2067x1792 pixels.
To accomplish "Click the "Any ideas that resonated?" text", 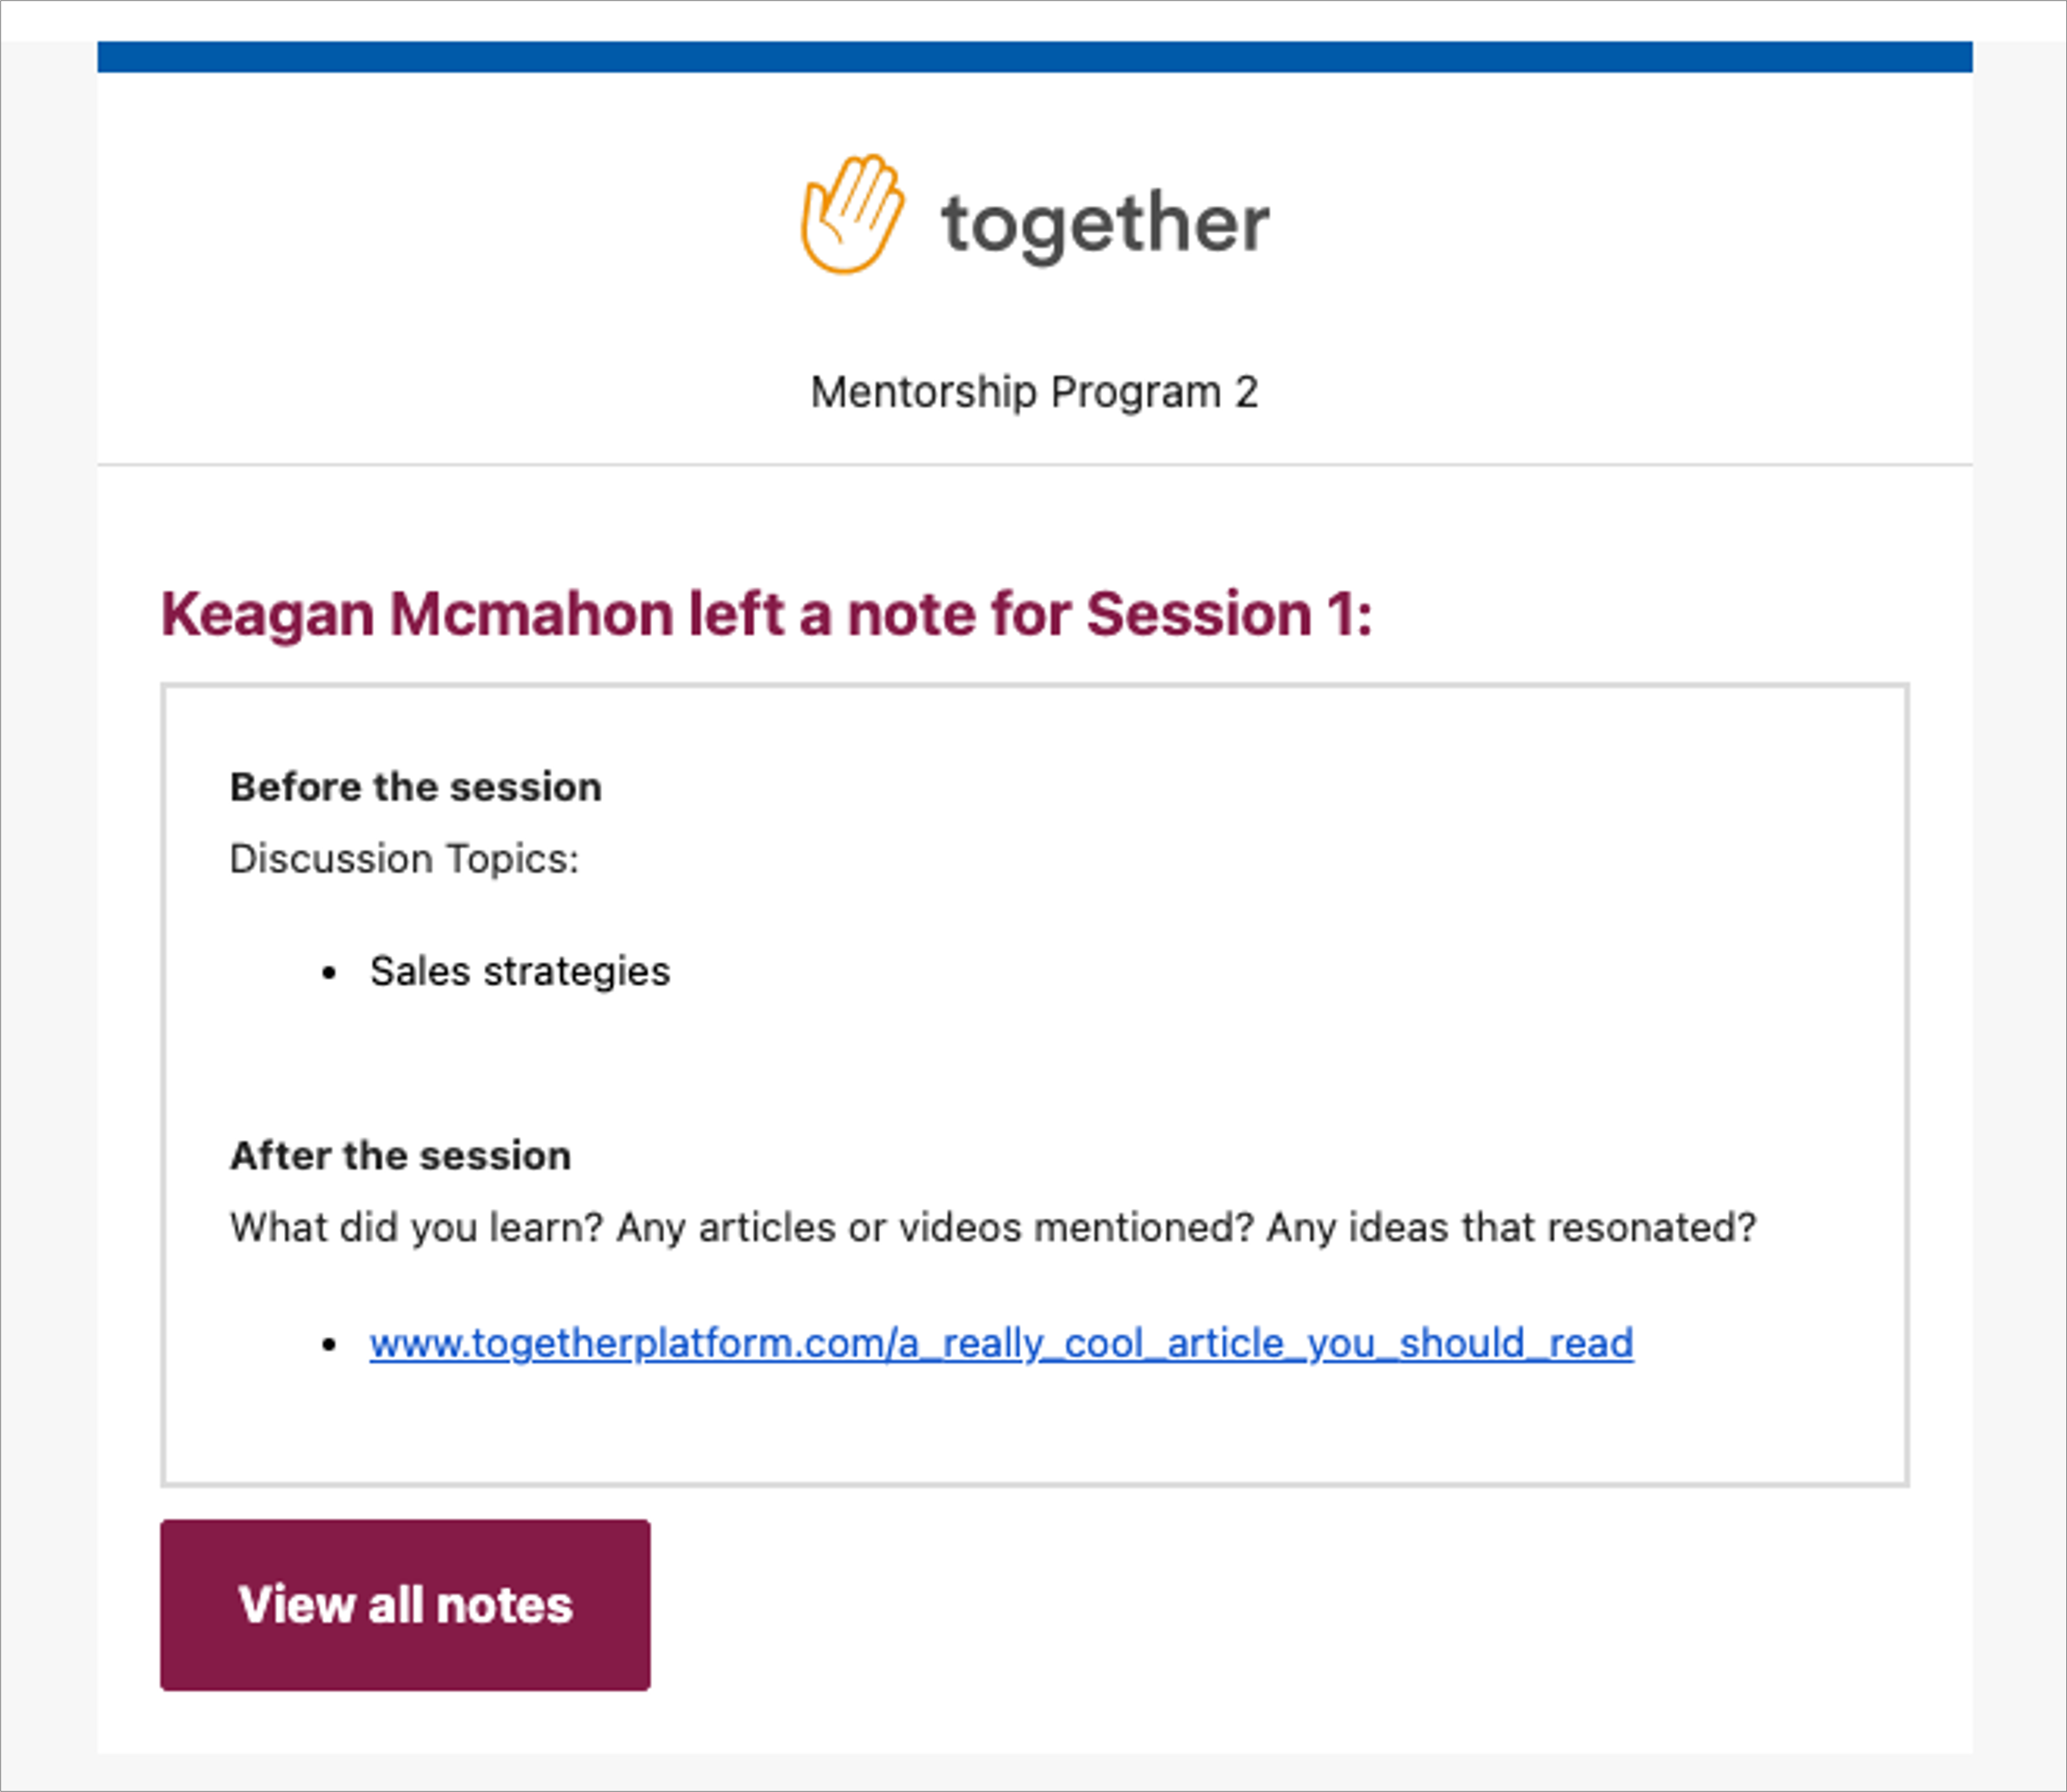I will tap(1511, 1227).
